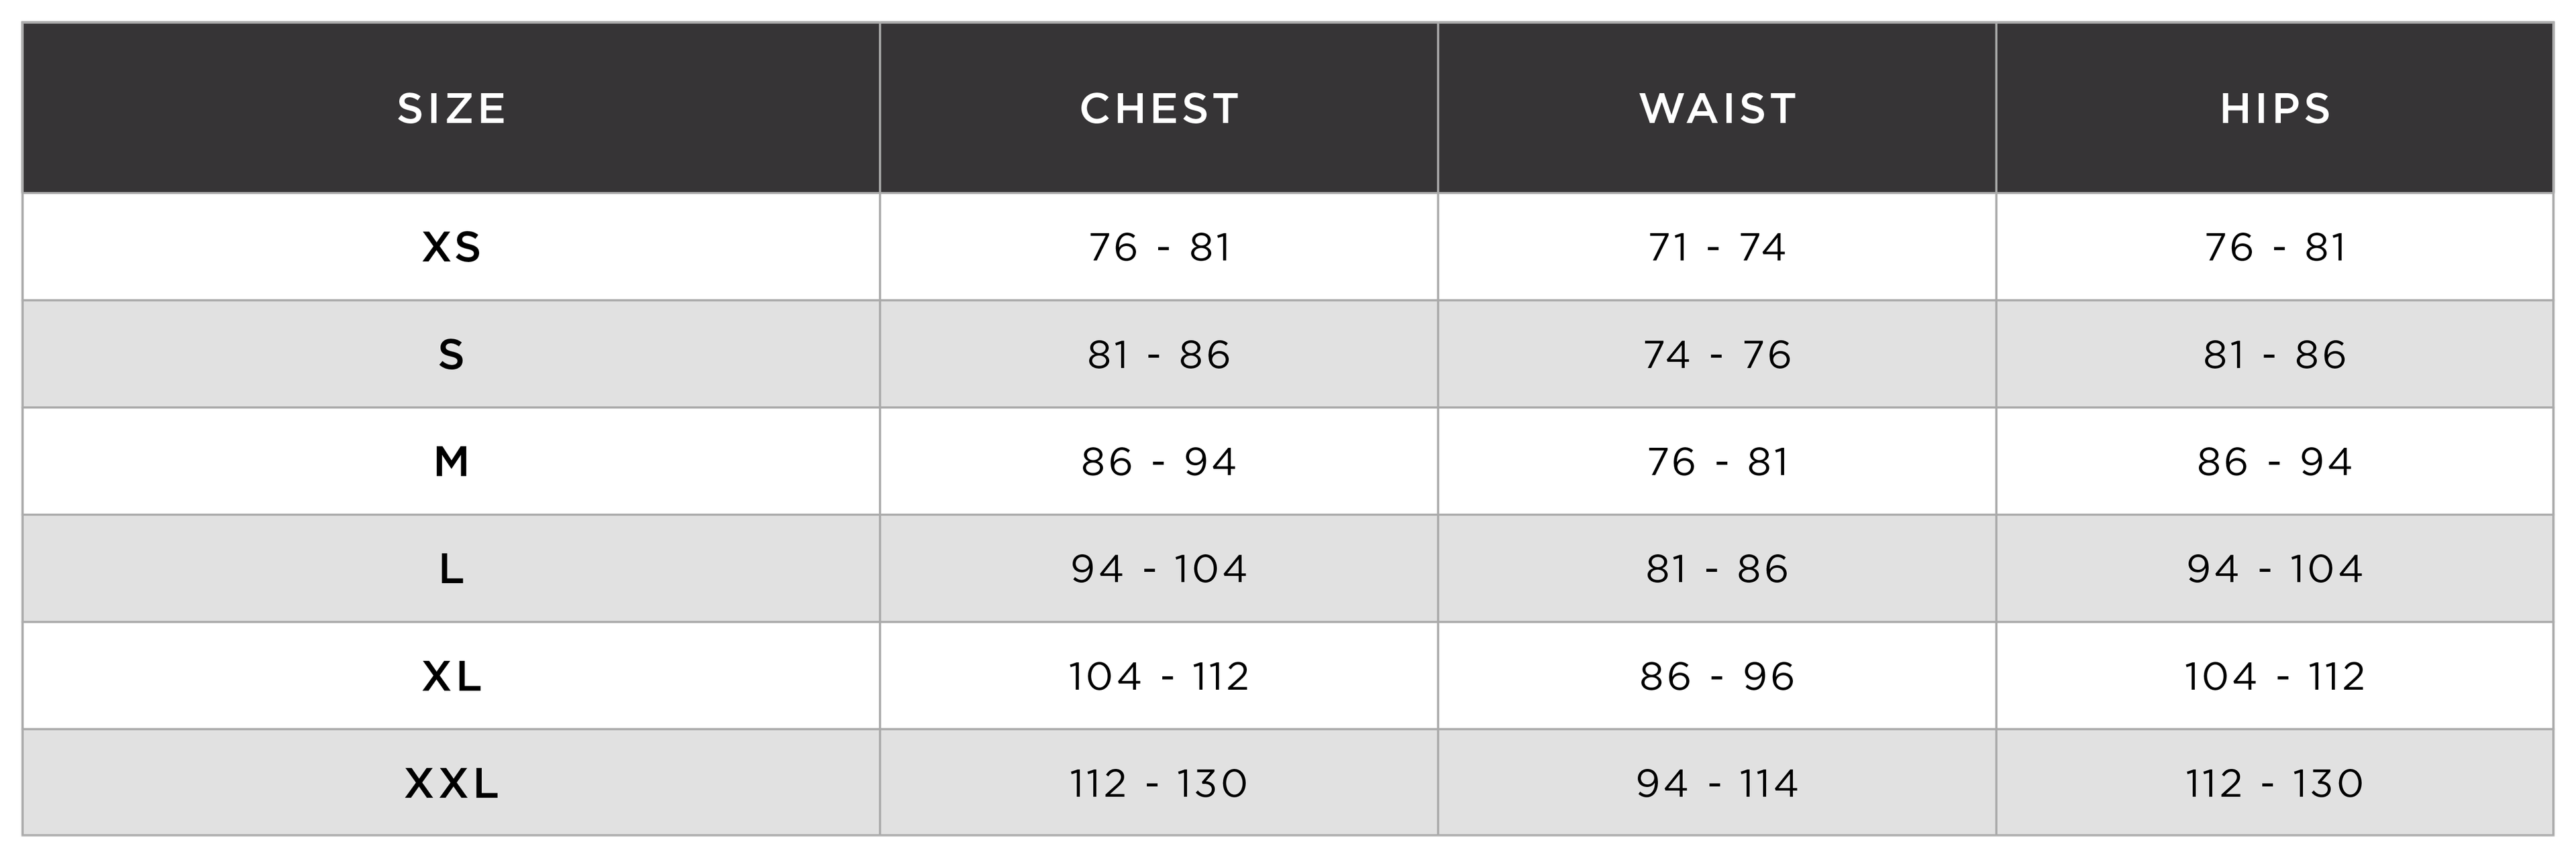Click the WAIST column header
Screen dimensions: 2576x858
pos(1718,109)
